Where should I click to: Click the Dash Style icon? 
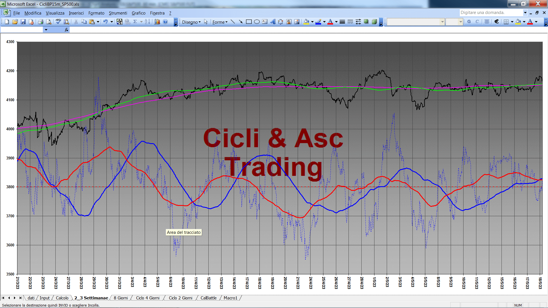tap(350, 22)
